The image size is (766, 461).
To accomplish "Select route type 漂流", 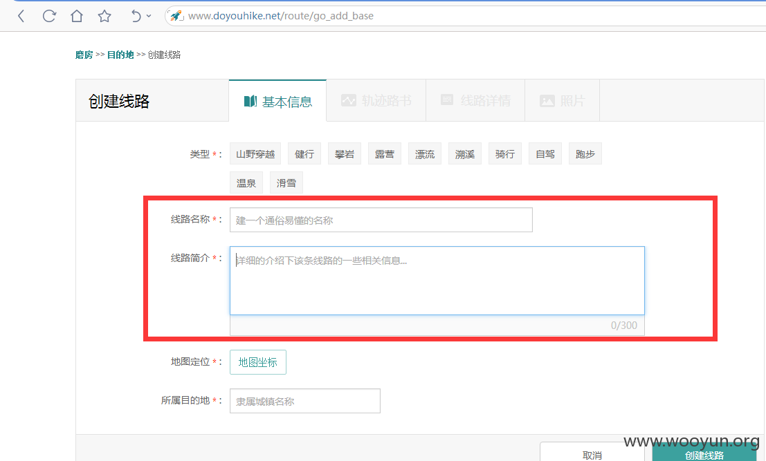I will click(x=425, y=153).
